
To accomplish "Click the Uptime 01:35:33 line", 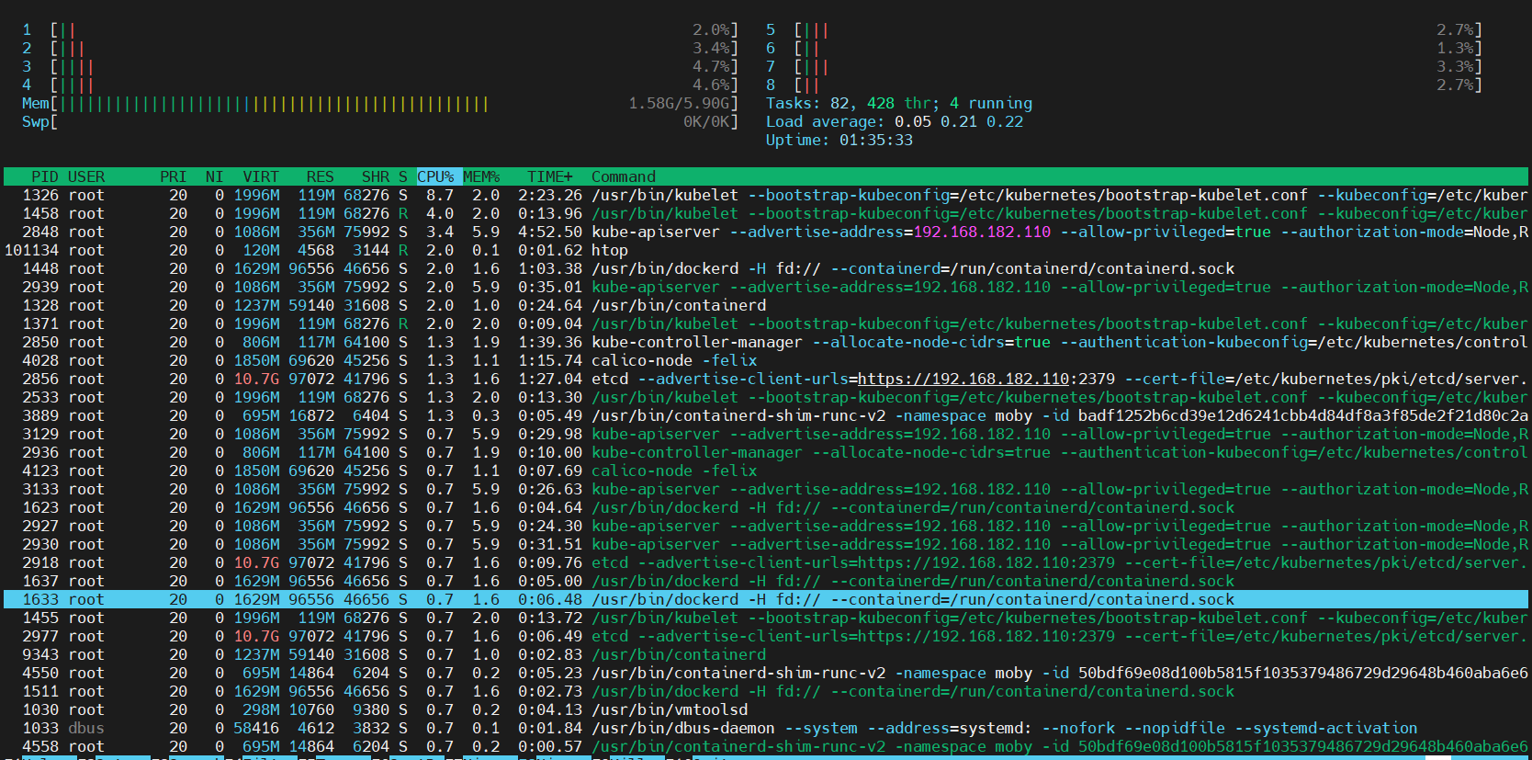I will pyautogui.click(x=839, y=140).
